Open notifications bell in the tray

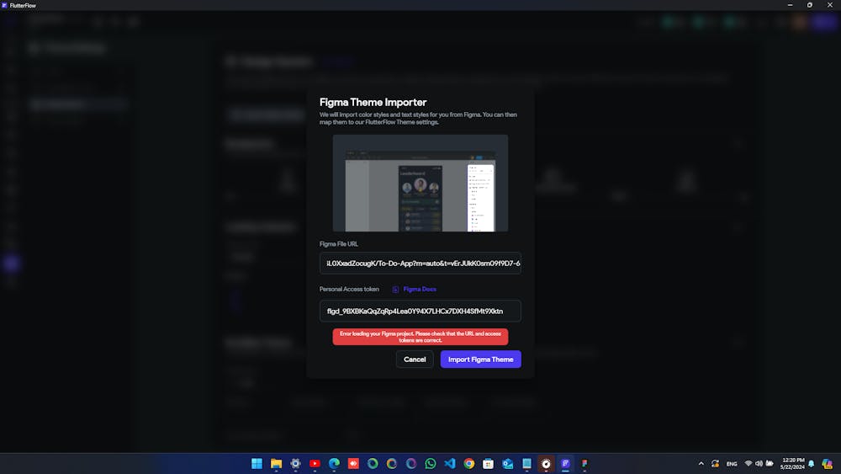click(x=812, y=463)
